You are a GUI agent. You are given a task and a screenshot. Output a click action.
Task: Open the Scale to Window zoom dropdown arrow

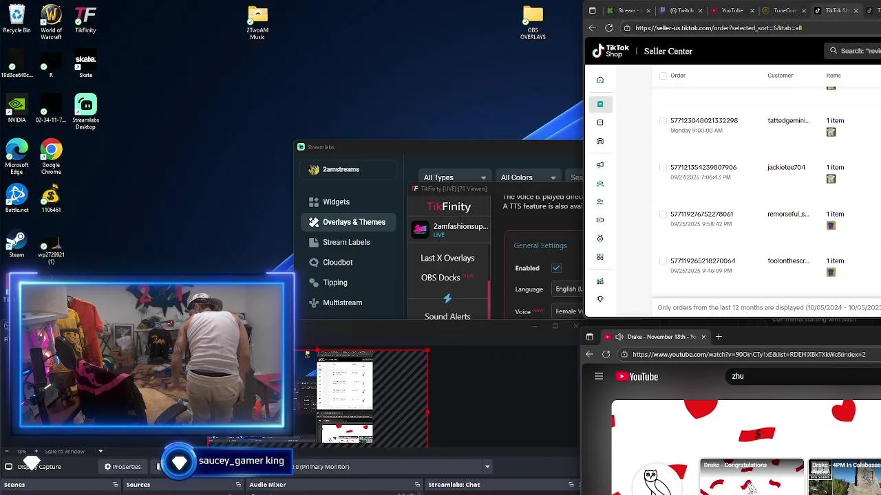(x=100, y=451)
